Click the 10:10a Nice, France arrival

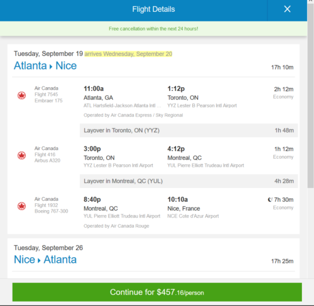point(178,199)
